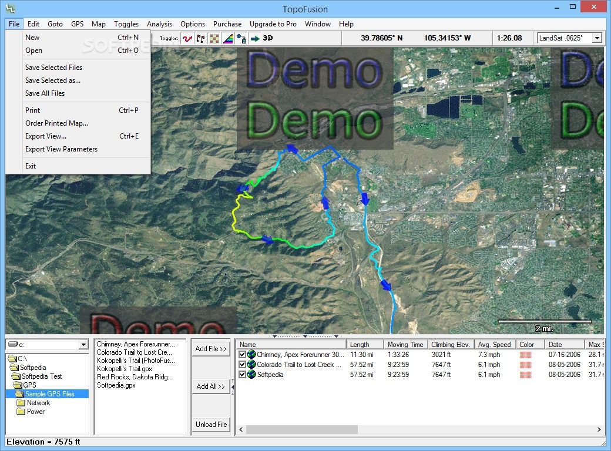611x451 pixels.
Task: Open the Toggles menu
Action: coord(126,23)
